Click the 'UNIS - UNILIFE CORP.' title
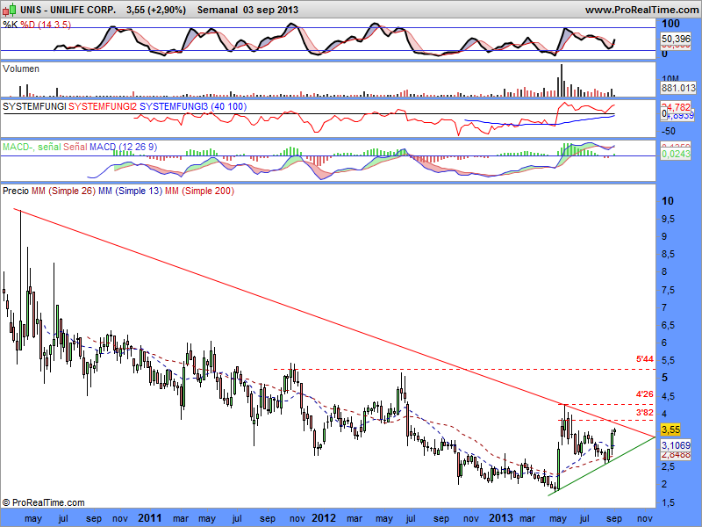Screen dimensions: 702x527 click(68, 10)
